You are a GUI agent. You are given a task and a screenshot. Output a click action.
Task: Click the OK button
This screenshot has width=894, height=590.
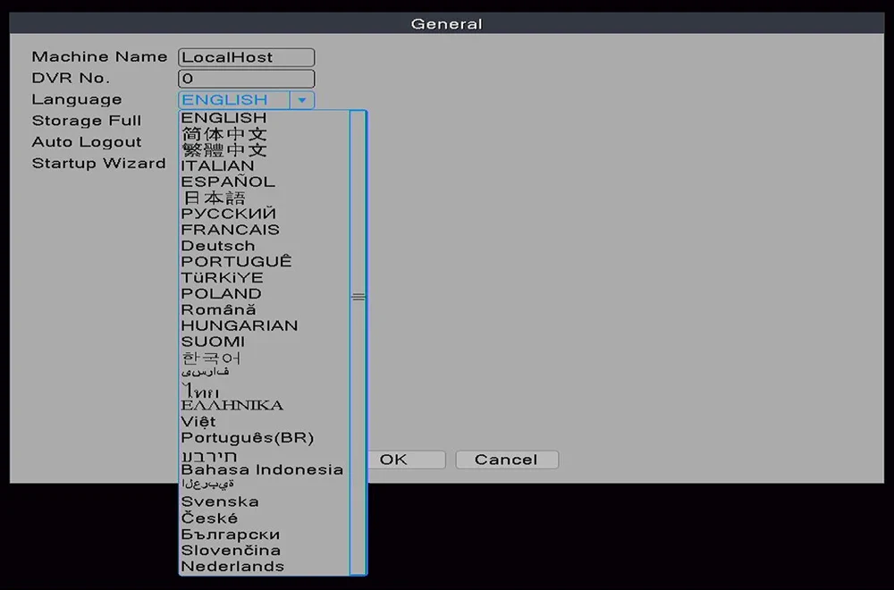click(406, 460)
